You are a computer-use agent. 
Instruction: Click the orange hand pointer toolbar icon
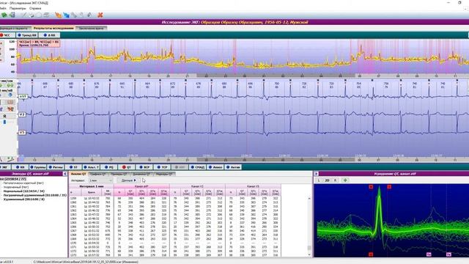point(59,15)
